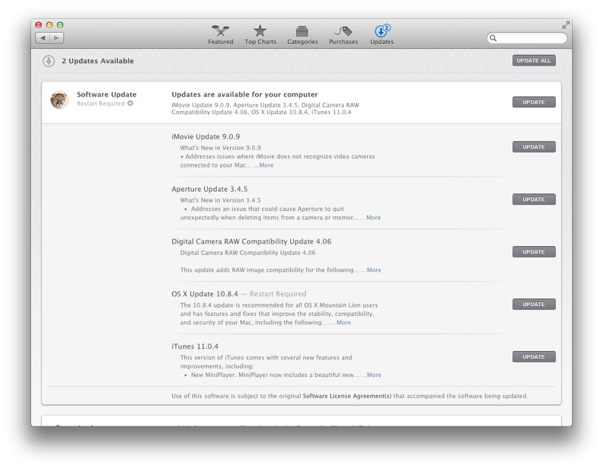Go back with the left arrow button

tap(43, 38)
